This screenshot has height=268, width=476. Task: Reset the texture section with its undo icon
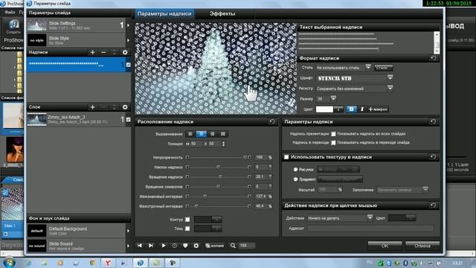point(433,157)
